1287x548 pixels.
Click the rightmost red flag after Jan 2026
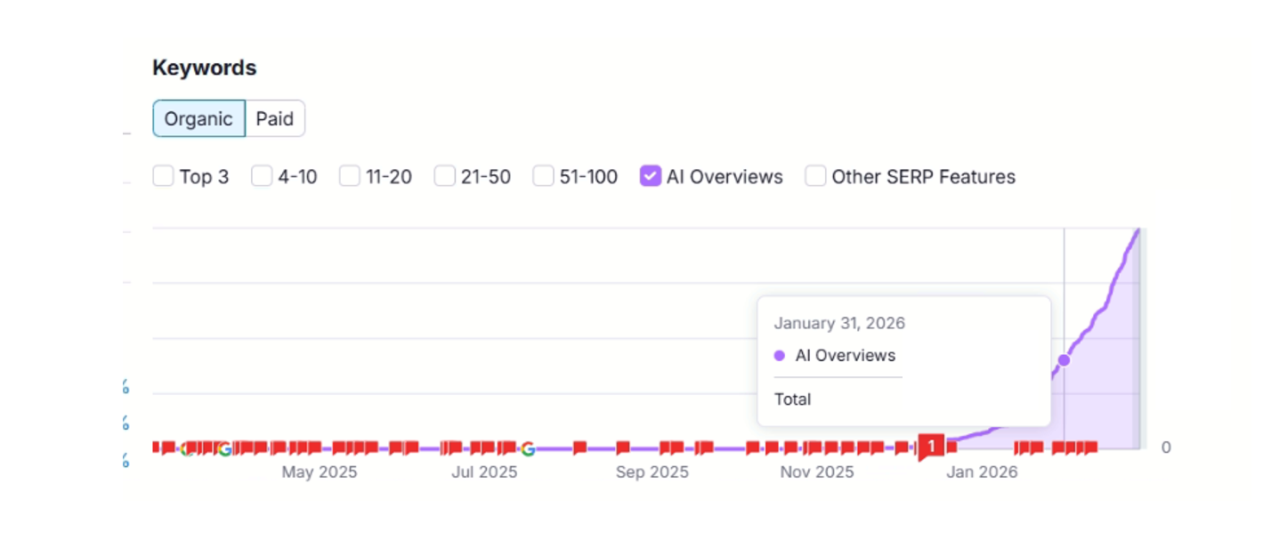point(1091,447)
